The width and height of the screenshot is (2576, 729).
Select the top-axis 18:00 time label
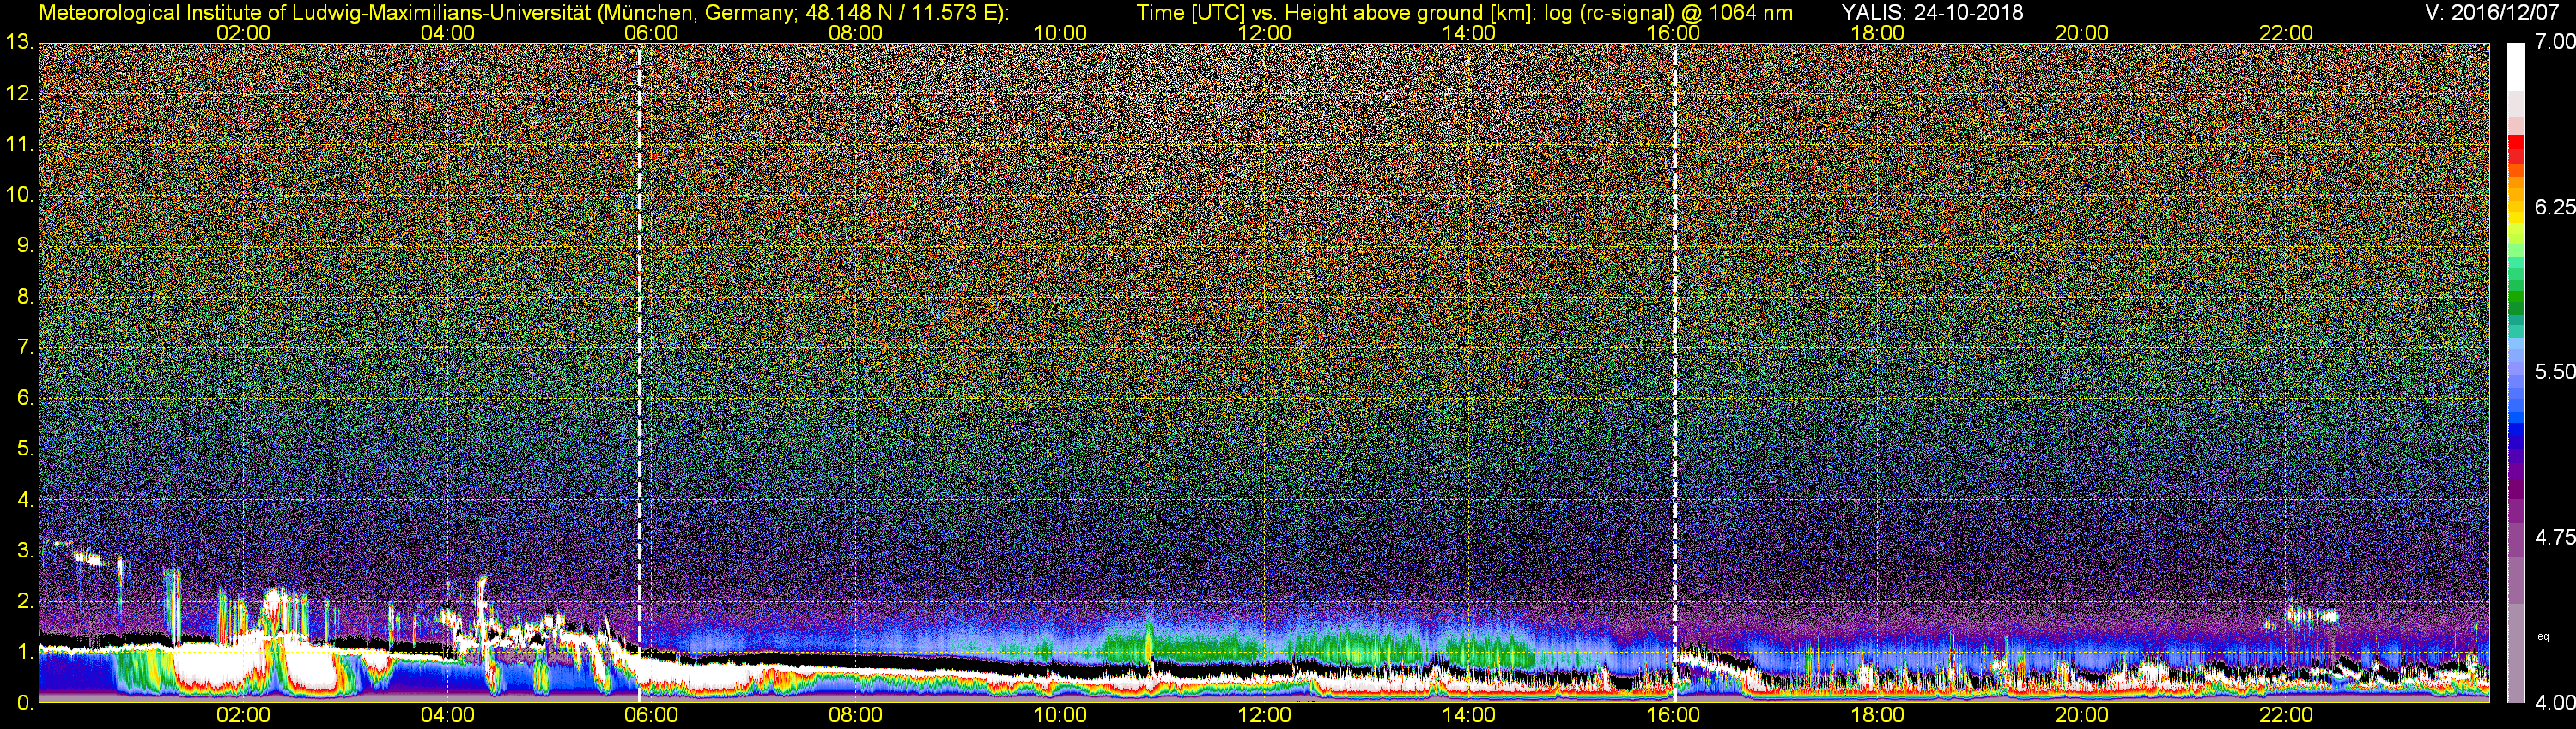pyautogui.click(x=1878, y=33)
